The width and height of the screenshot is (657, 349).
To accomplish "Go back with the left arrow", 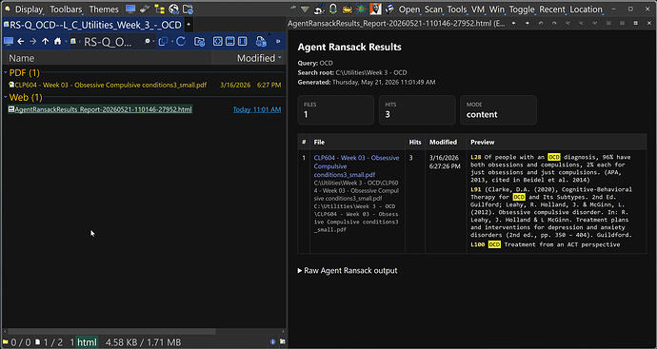I will point(21,42).
